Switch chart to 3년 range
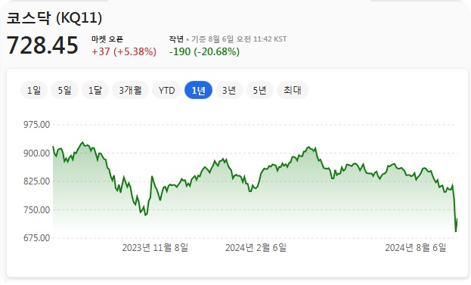Image resolution: width=471 pixels, height=285 pixels. click(229, 90)
